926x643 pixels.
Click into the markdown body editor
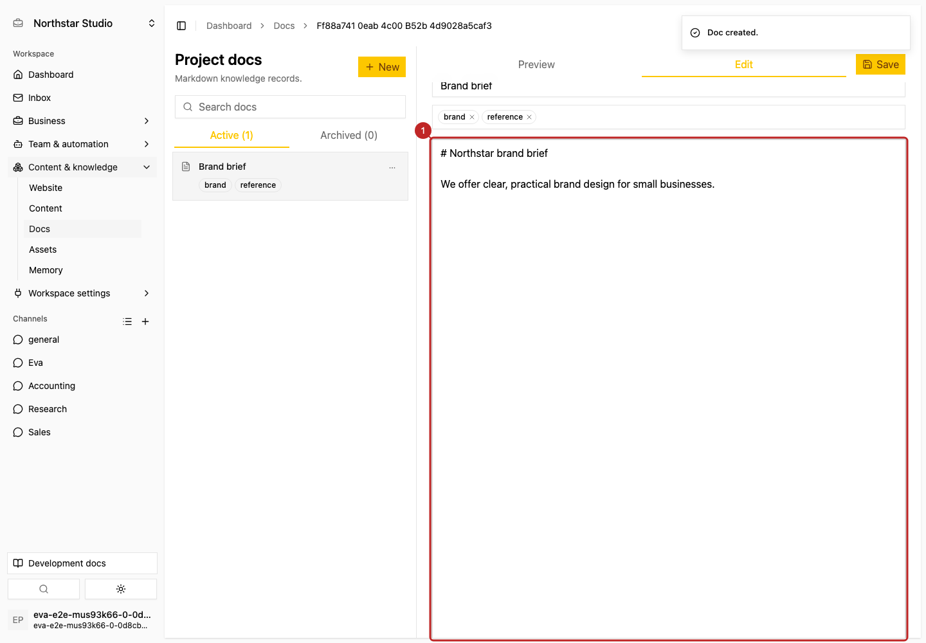[669, 389]
